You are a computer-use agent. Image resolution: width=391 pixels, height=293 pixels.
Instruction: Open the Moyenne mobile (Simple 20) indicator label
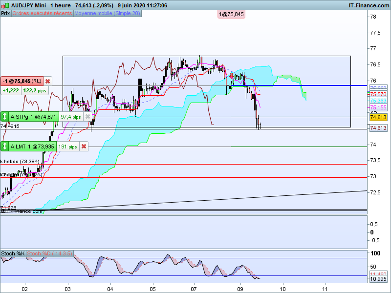point(107,14)
